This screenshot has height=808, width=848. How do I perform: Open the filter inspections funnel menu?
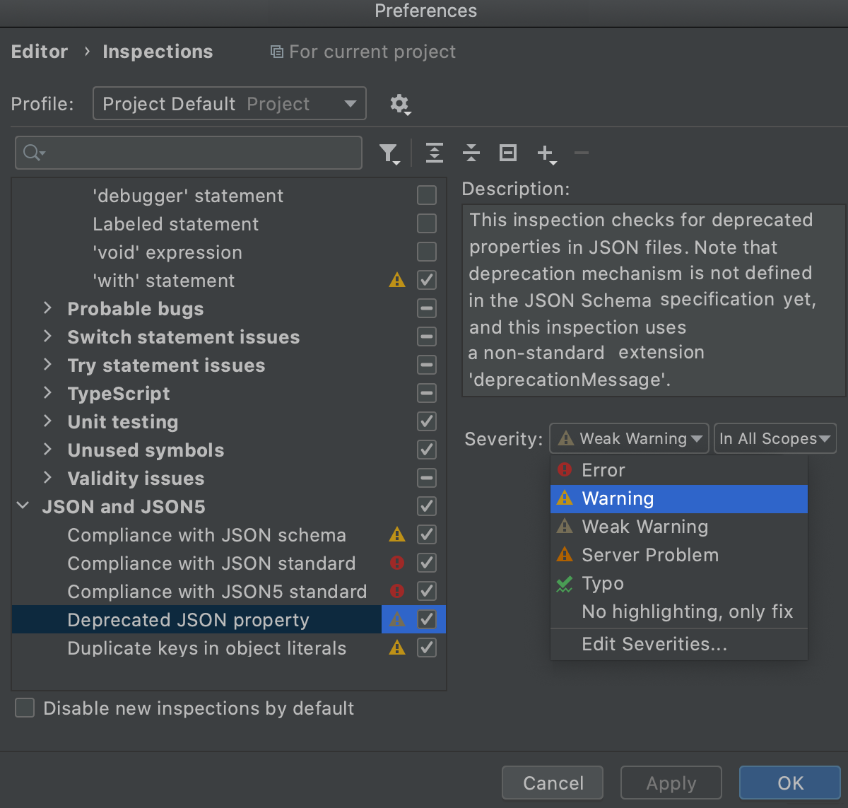pyautogui.click(x=389, y=153)
